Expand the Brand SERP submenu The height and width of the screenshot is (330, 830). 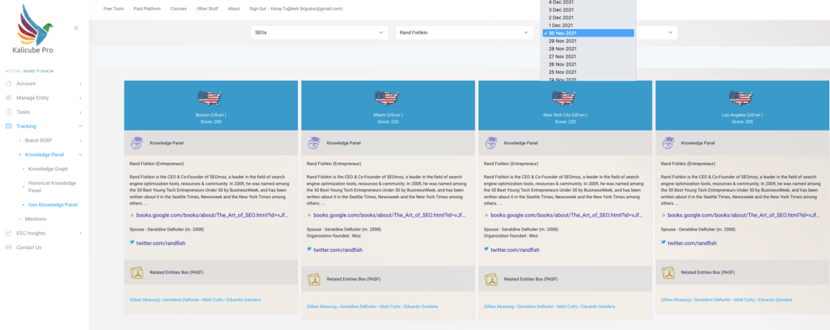click(x=81, y=140)
